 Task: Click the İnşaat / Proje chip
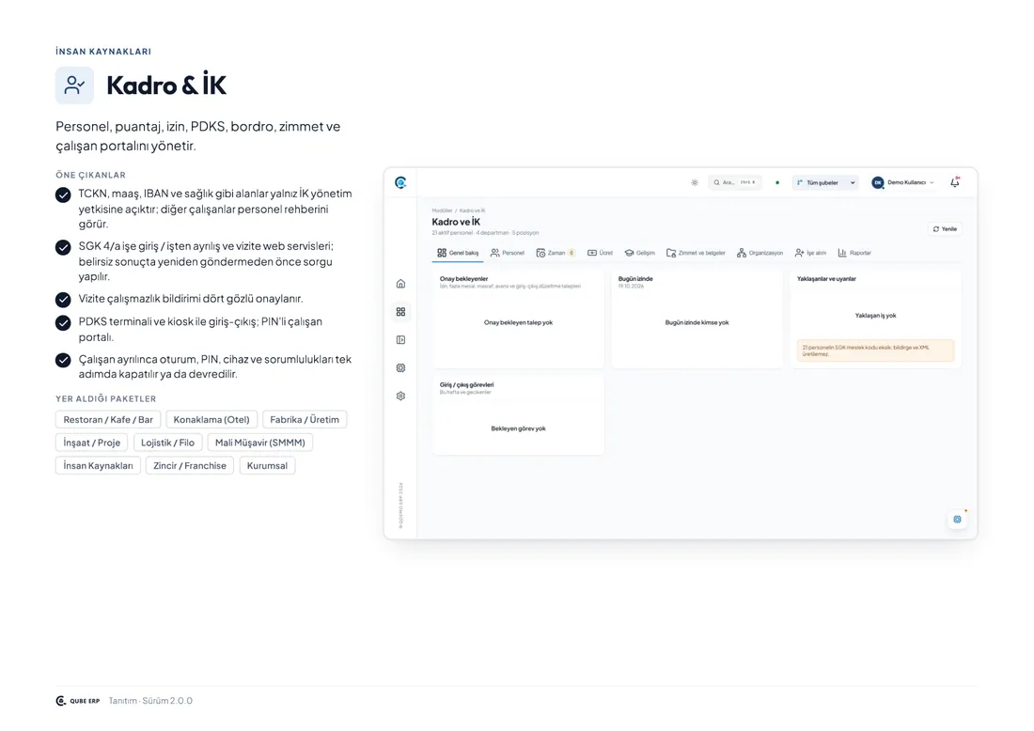point(92,443)
